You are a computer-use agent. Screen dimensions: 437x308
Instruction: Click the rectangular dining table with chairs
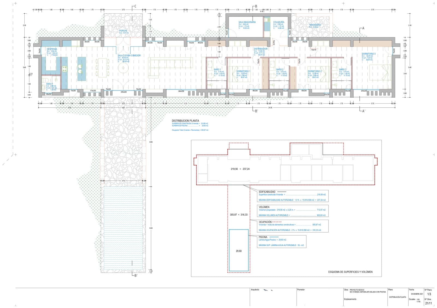tap(103, 68)
